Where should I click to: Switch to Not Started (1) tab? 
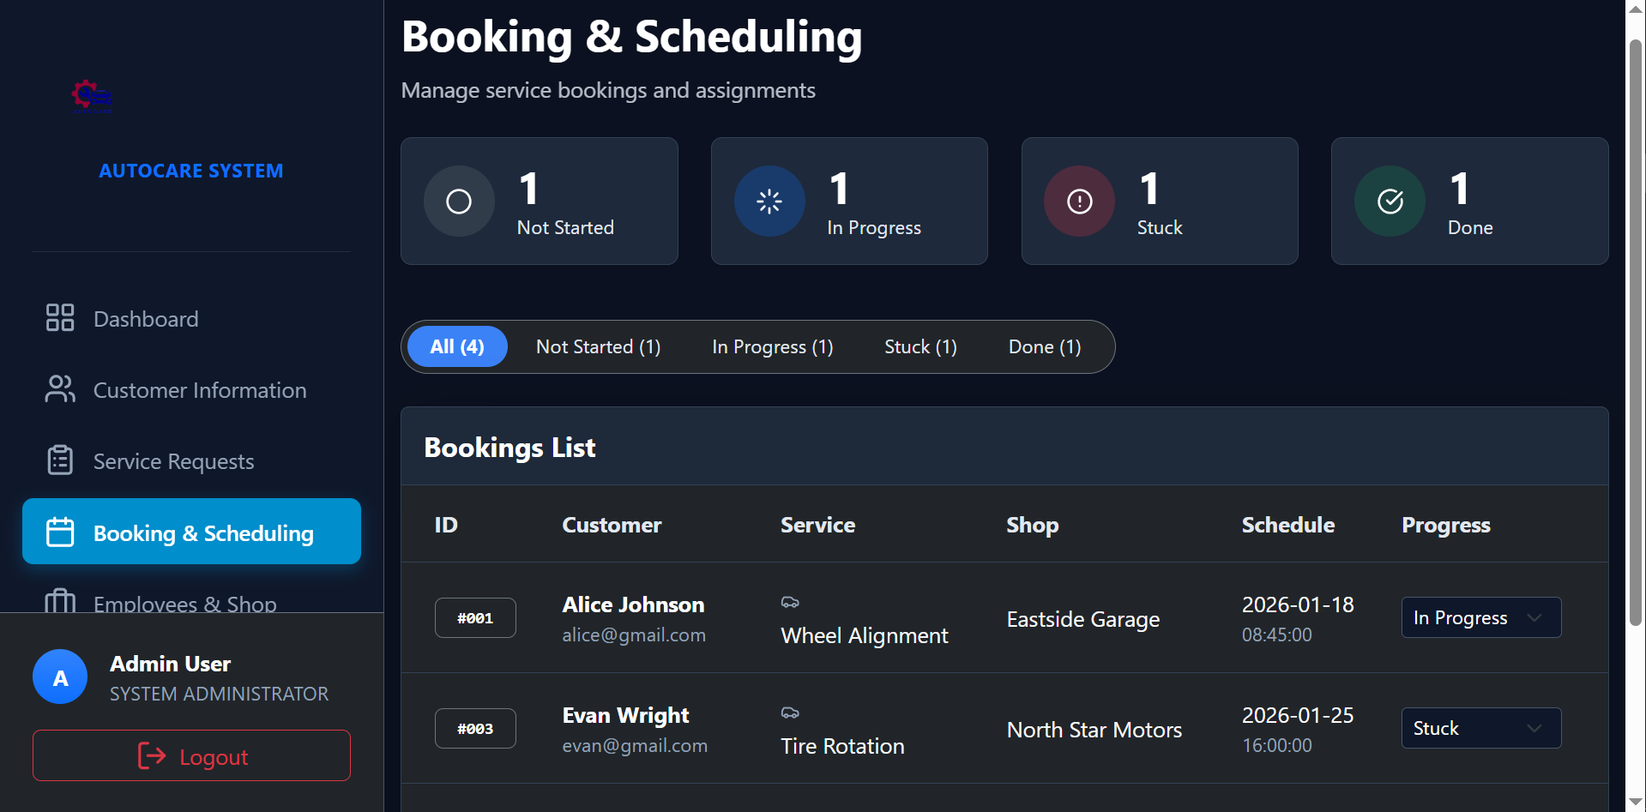[599, 346]
